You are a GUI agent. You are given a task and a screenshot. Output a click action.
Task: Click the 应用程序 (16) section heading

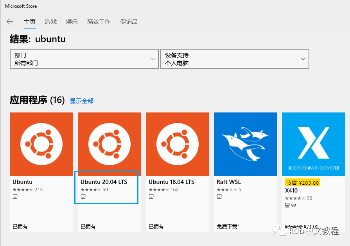coord(37,100)
